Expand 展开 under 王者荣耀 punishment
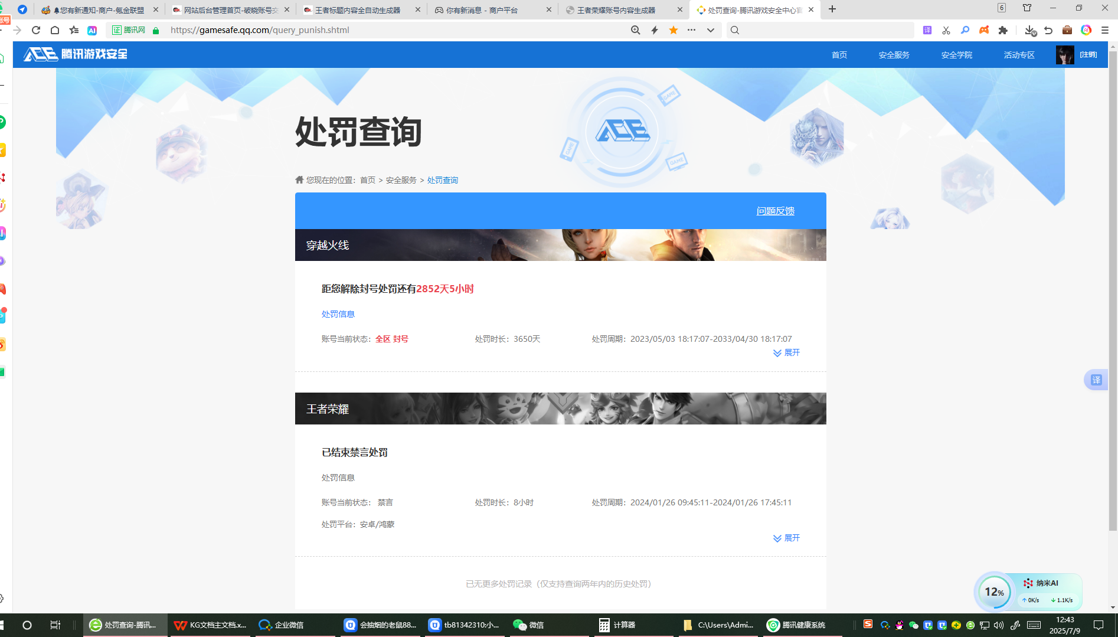This screenshot has height=637, width=1118. pyautogui.click(x=787, y=538)
